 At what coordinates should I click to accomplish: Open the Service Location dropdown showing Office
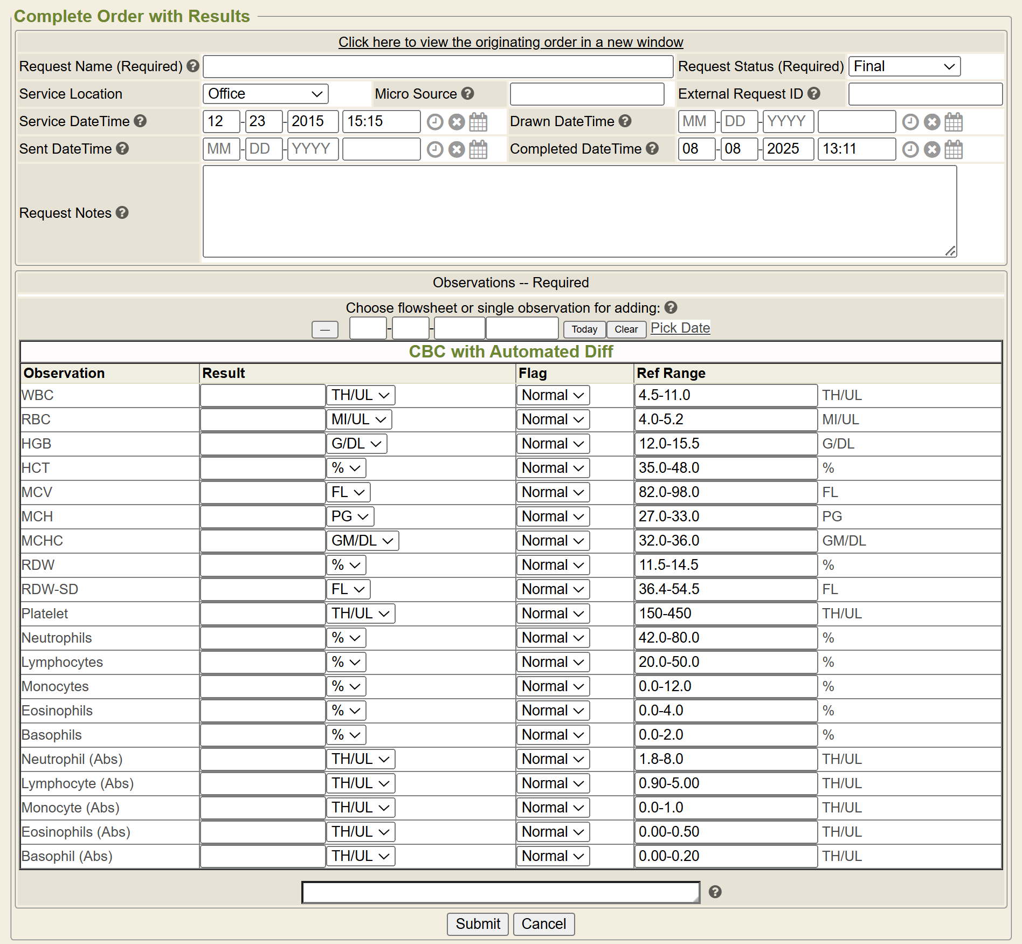(x=265, y=93)
